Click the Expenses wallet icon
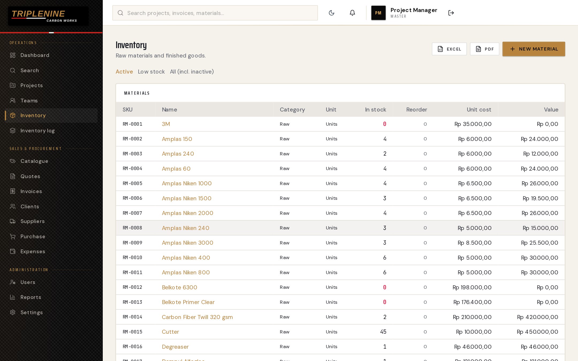The image size is (578, 361). click(13, 251)
